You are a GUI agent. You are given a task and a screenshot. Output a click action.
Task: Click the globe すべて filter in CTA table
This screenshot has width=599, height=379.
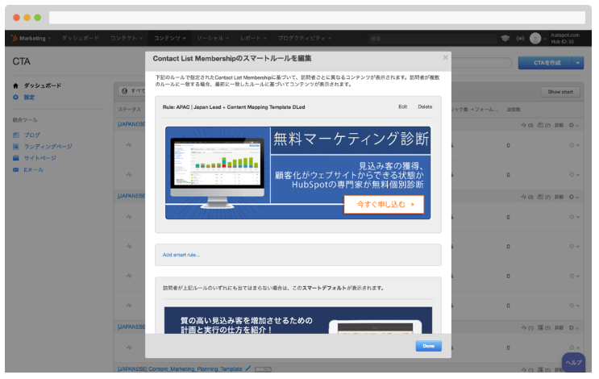pos(133,91)
